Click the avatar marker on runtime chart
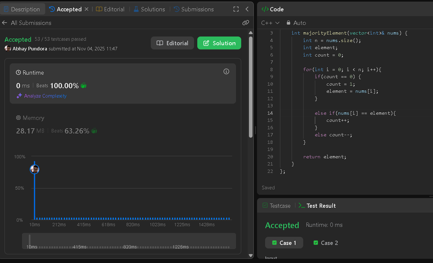Image resolution: width=433 pixels, height=263 pixels. (x=34, y=169)
